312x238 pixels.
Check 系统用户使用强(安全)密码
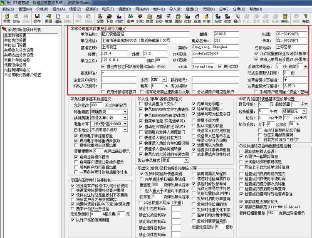pyautogui.click(x=257, y=92)
